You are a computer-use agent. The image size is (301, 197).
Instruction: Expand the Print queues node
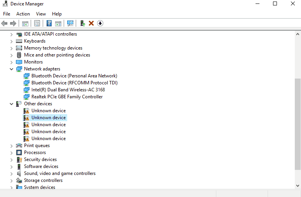coord(11,146)
